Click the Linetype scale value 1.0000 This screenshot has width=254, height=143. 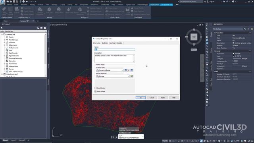[235, 61]
